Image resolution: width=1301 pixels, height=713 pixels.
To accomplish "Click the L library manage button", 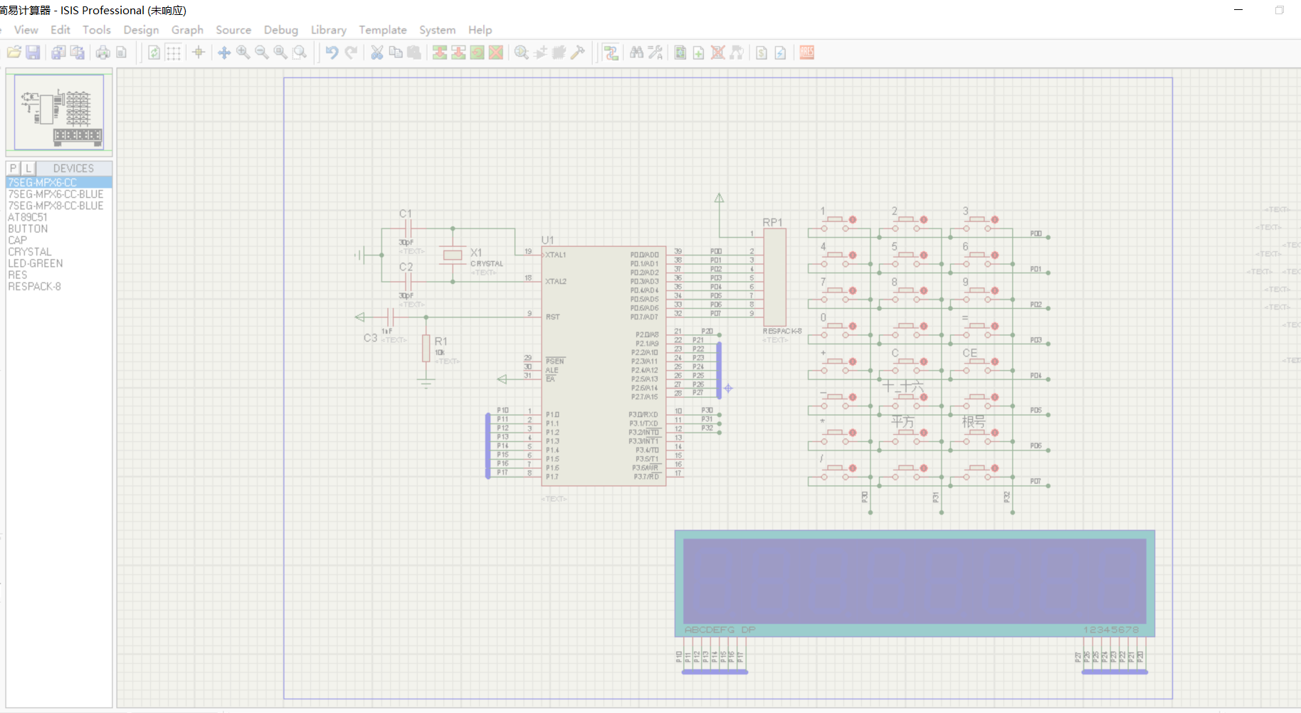I will [x=28, y=168].
